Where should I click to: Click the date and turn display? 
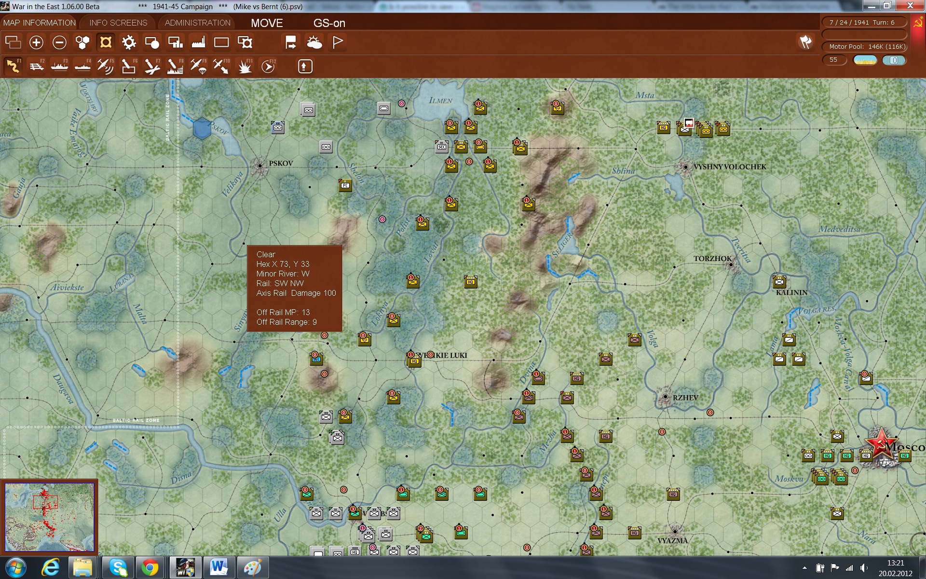pos(864,22)
